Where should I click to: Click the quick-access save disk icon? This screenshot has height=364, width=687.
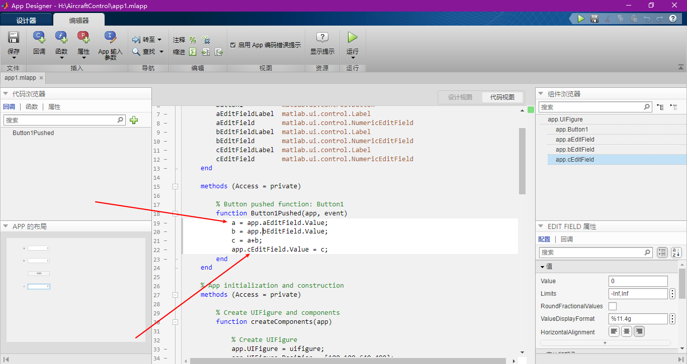(594, 19)
